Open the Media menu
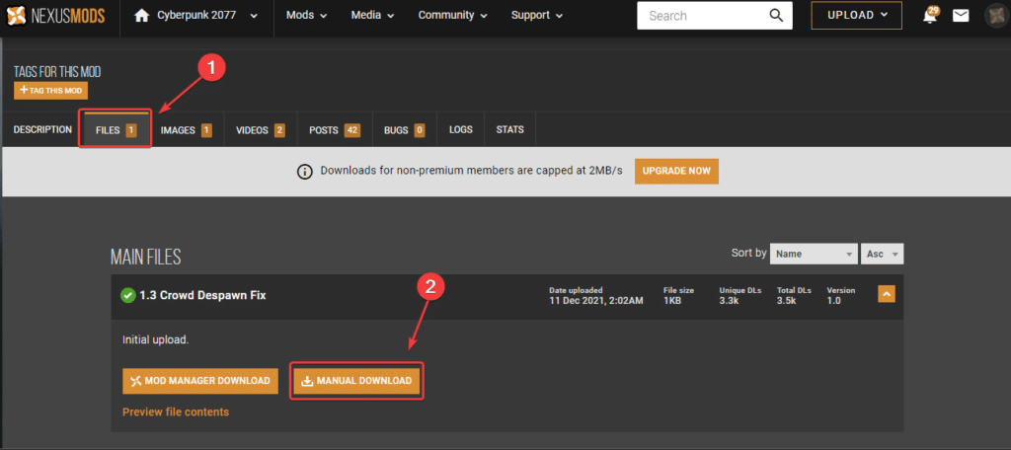Screen dimensions: 1011x450 372,16
